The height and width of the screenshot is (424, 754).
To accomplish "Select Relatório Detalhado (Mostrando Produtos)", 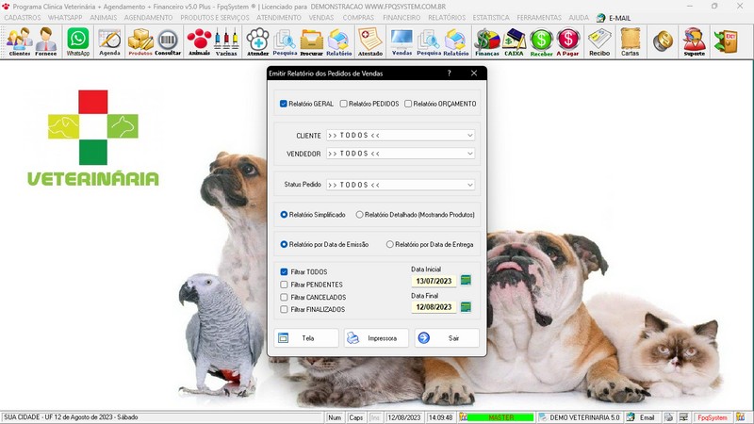I will coord(359,215).
